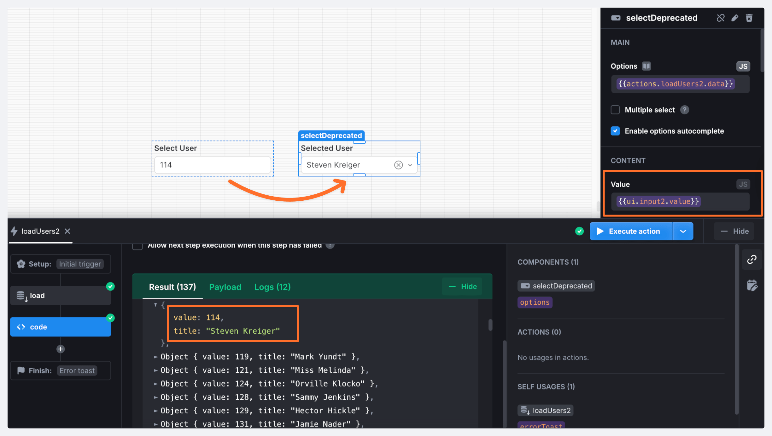The image size is (772, 436).
Task: Add a step with the plus icon
Action: (x=61, y=349)
